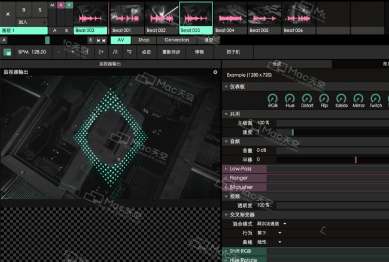Click the Flip dashboard knob

(x=324, y=98)
